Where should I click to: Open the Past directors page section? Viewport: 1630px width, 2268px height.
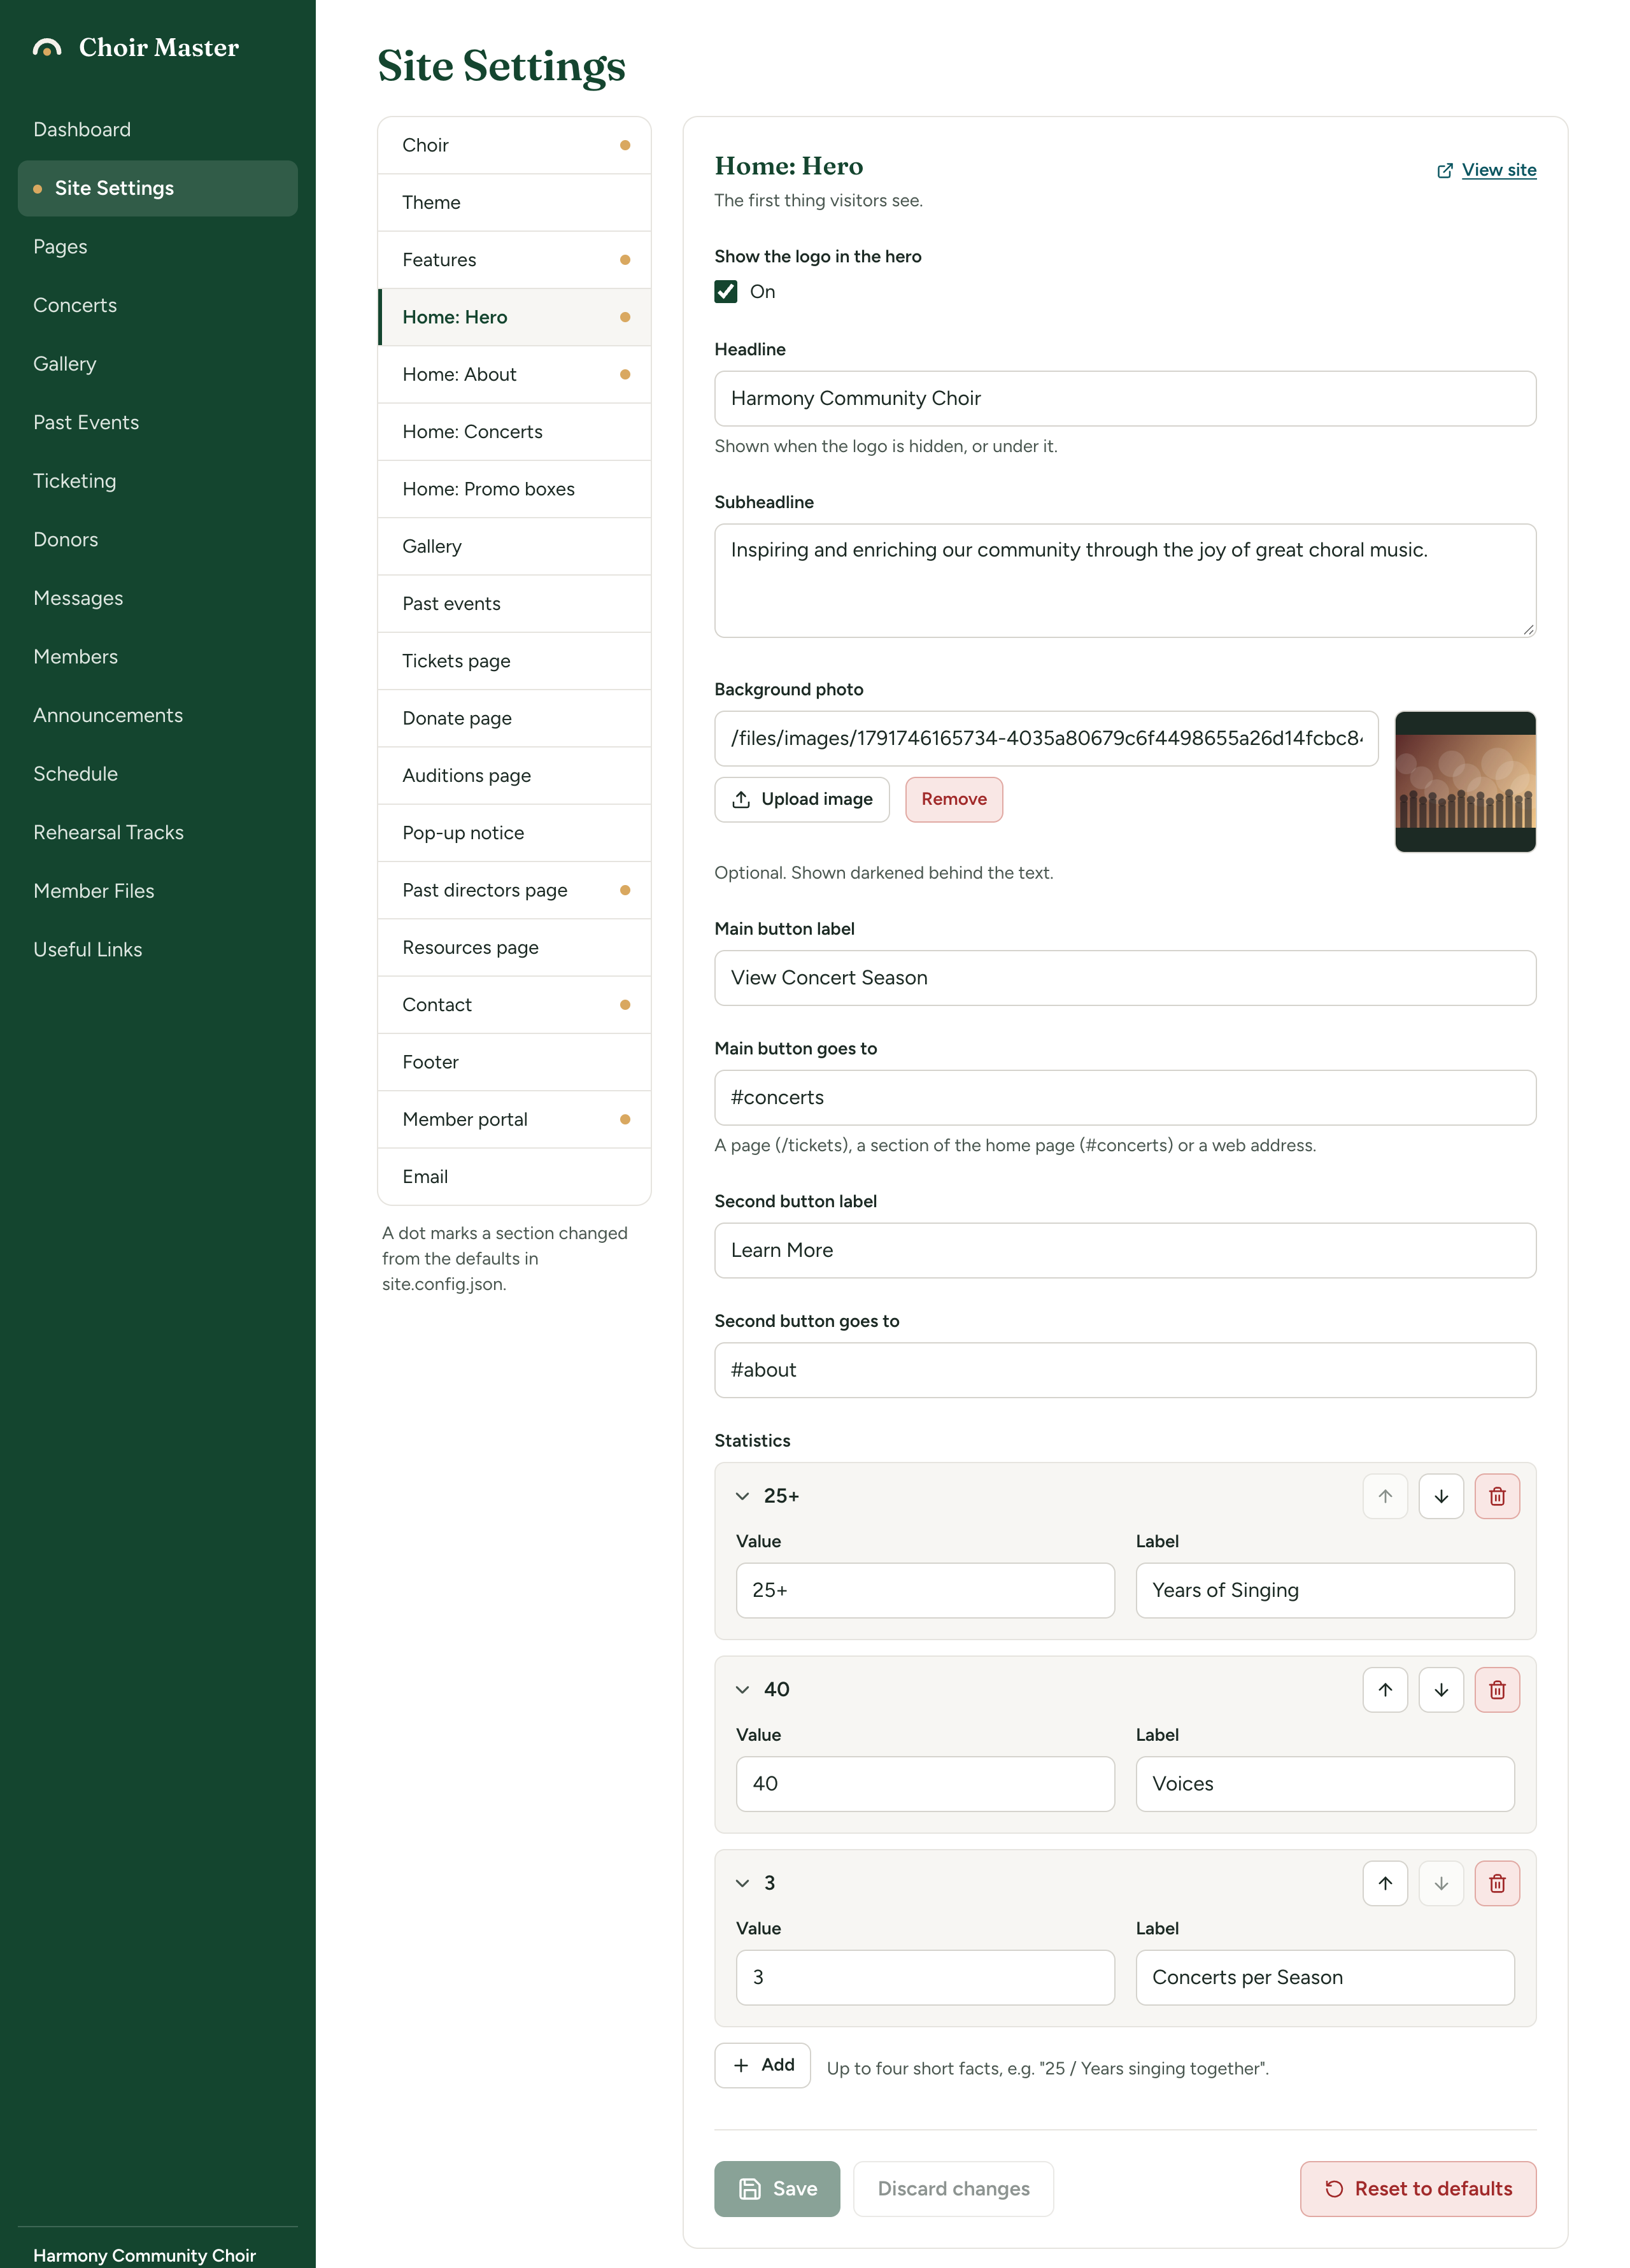pos(514,890)
